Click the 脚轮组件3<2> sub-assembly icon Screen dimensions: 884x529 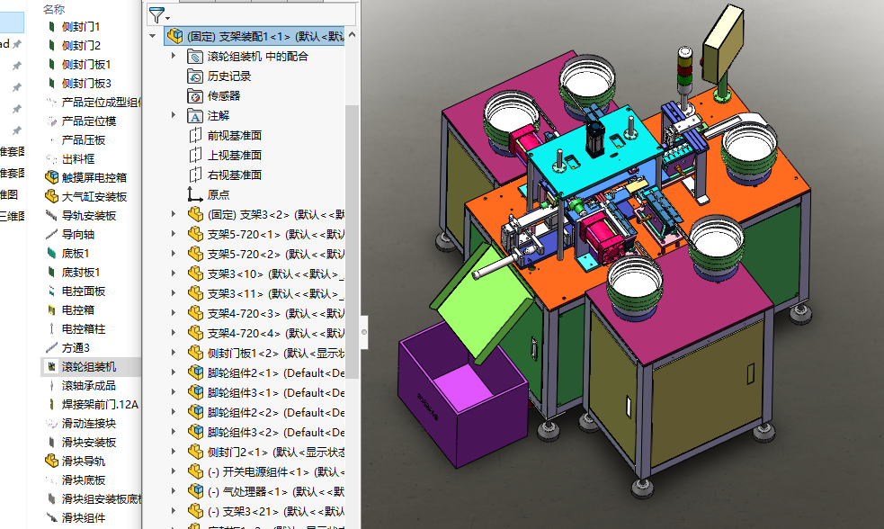pyautogui.click(x=196, y=432)
